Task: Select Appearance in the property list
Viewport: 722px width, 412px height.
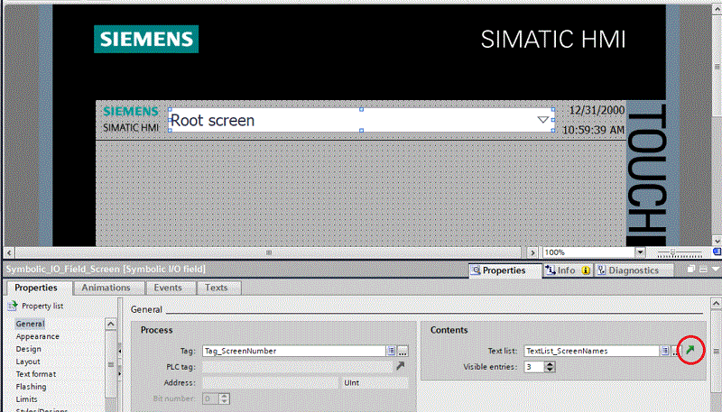Action: coord(37,336)
